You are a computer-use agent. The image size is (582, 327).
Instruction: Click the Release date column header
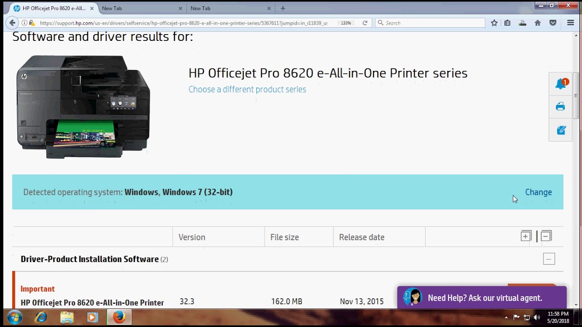point(362,237)
